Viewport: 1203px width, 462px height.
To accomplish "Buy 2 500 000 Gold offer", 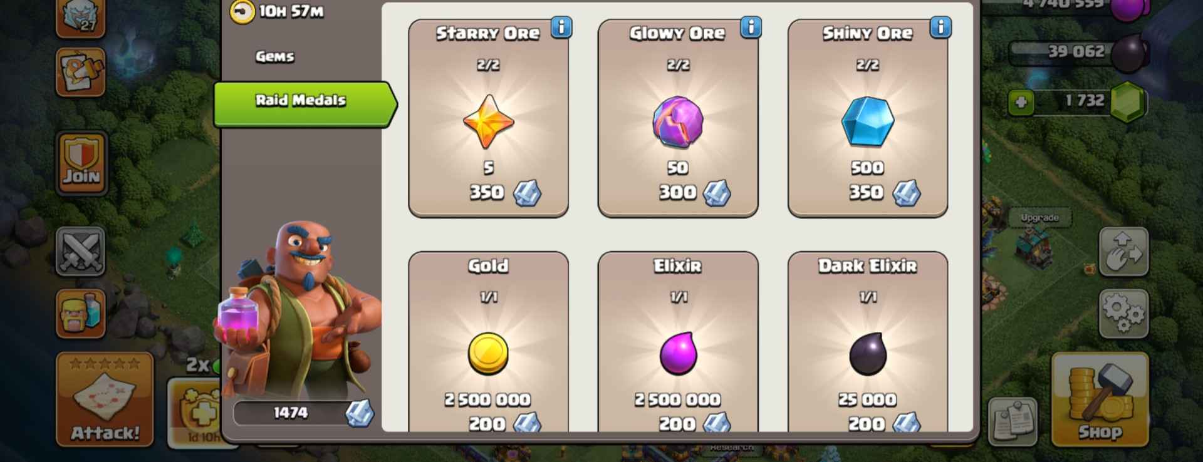I will (x=489, y=342).
